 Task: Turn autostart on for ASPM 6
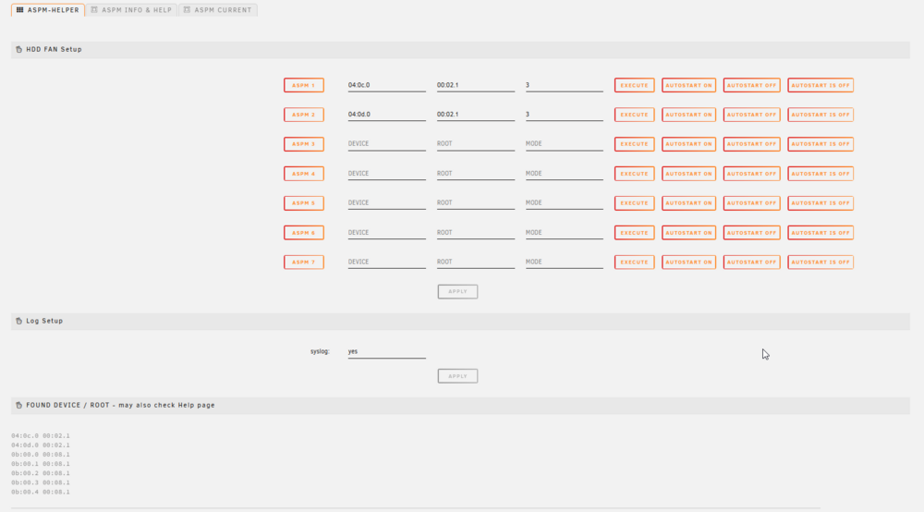pos(688,233)
